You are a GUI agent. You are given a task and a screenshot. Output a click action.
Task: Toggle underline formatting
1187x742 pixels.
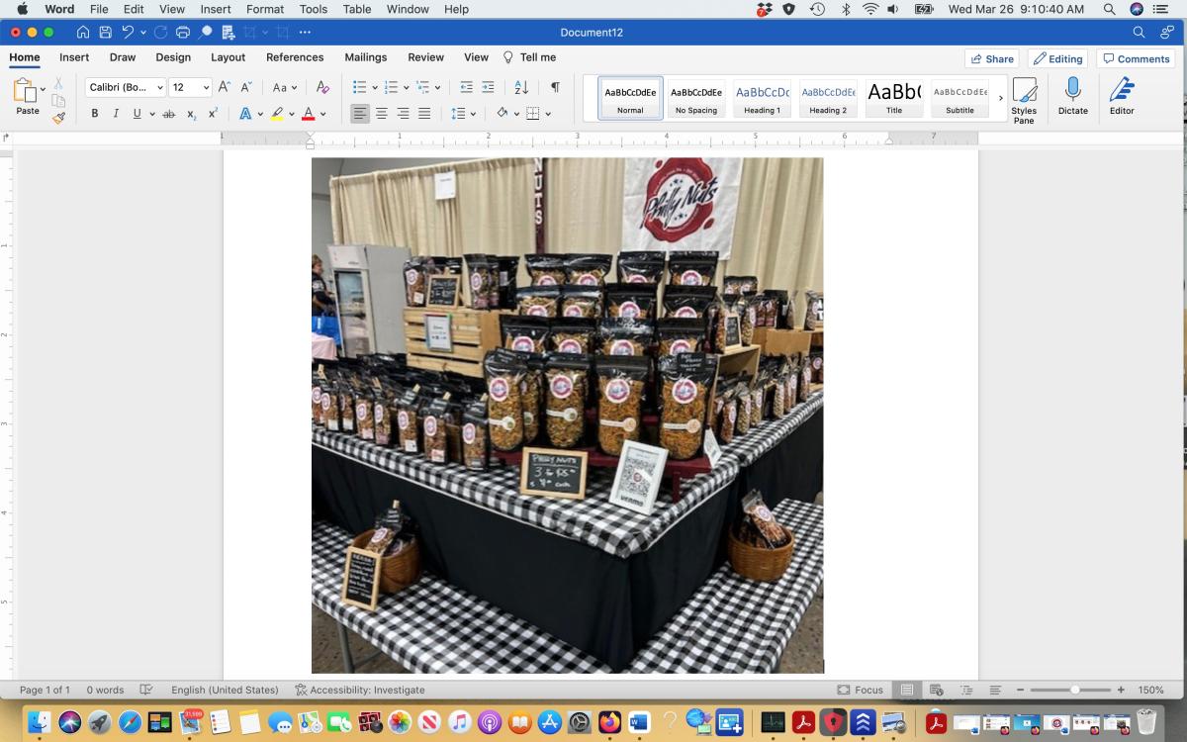tap(137, 114)
